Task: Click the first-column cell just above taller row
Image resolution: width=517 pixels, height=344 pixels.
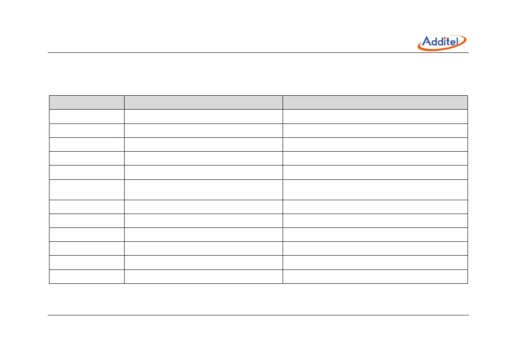Action: (x=86, y=172)
